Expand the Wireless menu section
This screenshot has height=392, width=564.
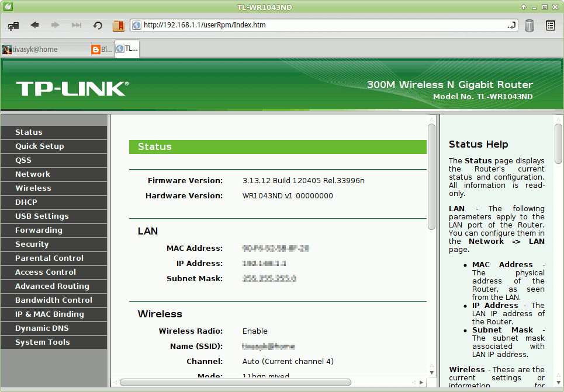[54, 188]
